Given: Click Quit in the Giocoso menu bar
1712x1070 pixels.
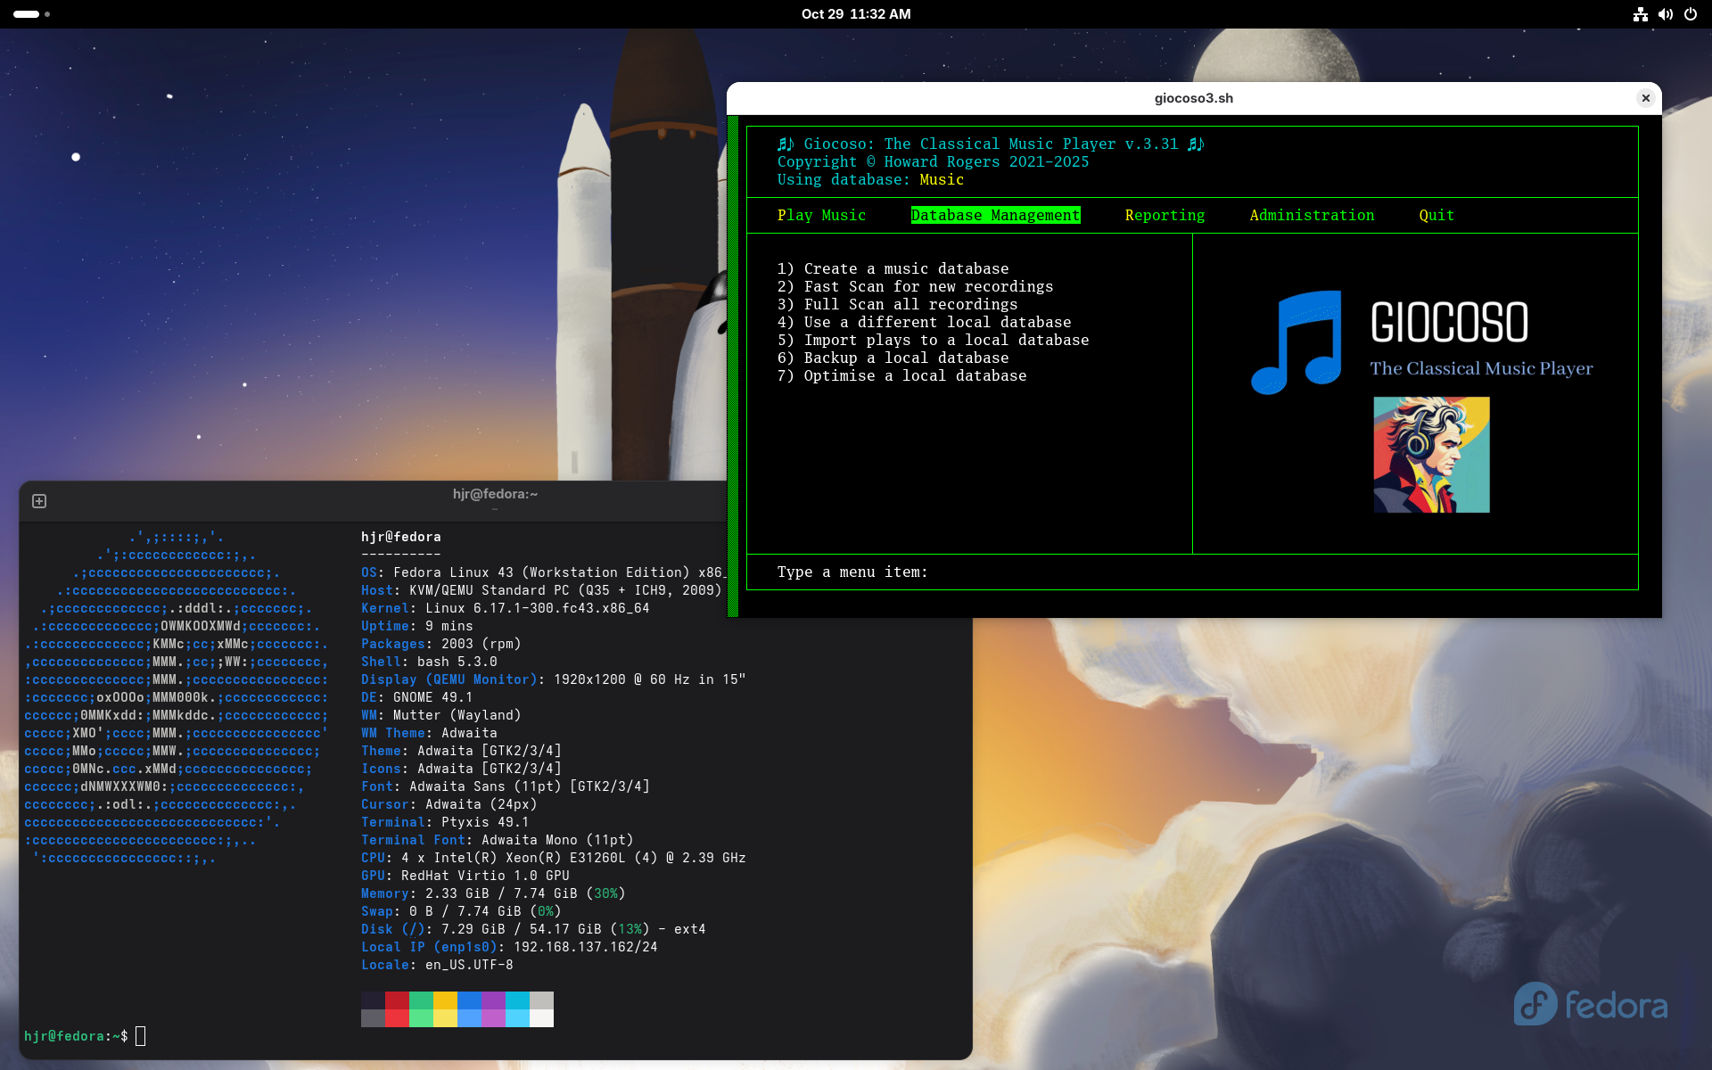Looking at the screenshot, I should pos(1436,215).
